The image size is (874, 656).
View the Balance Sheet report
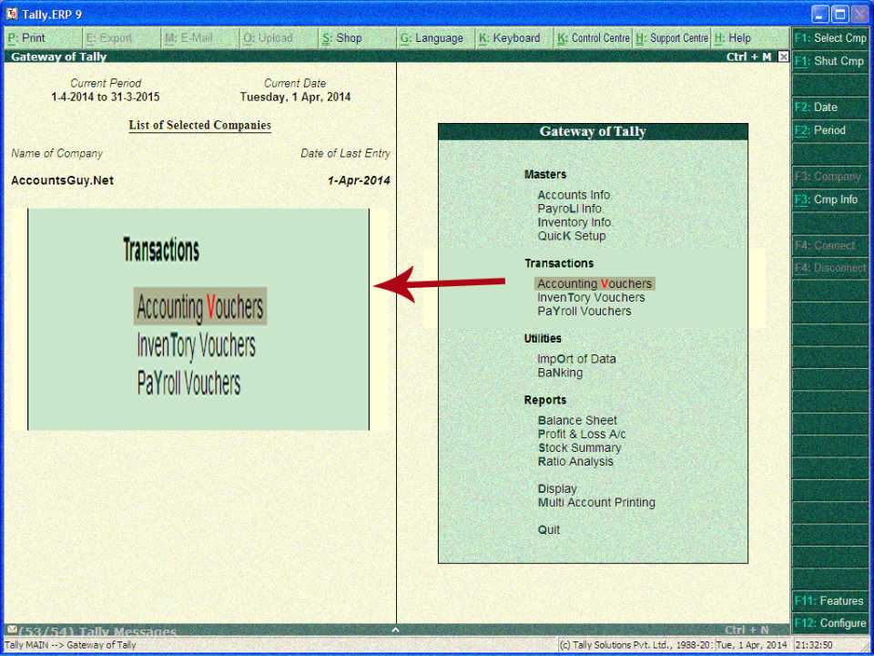(577, 420)
